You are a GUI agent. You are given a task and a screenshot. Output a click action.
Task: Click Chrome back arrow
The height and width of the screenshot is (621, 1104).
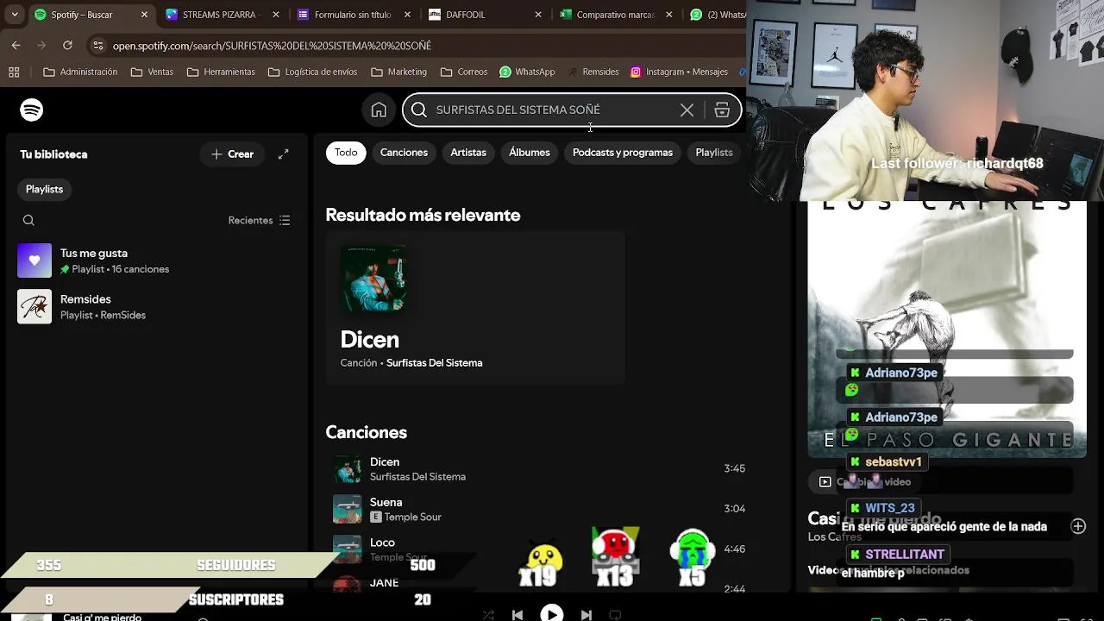(16, 45)
